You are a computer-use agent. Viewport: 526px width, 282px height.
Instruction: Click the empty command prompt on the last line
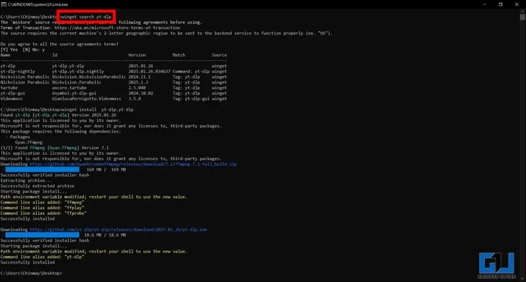31,273
